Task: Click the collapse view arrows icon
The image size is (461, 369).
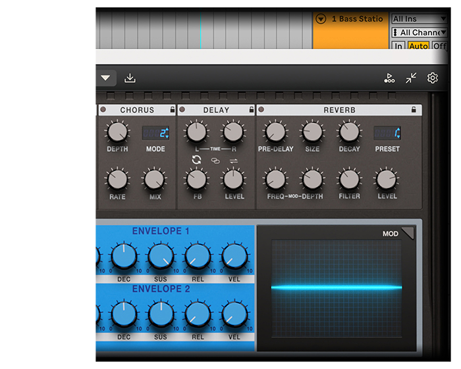Action: click(x=411, y=78)
